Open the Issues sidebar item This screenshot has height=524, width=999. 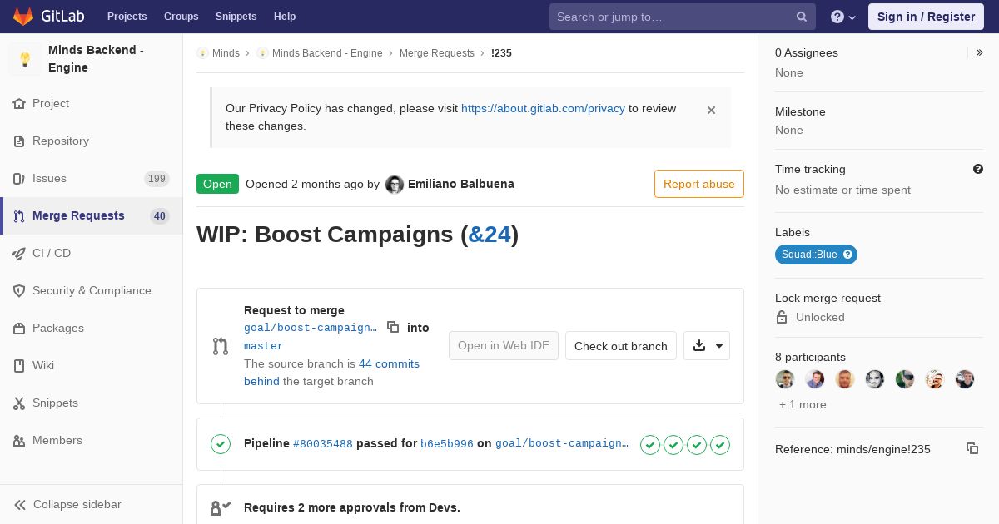pyautogui.click(x=49, y=178)
